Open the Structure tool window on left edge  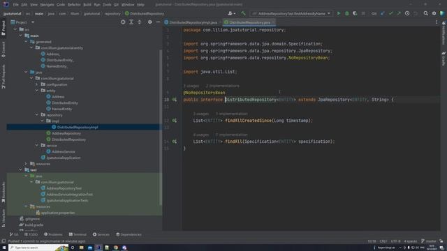point(3,218)
